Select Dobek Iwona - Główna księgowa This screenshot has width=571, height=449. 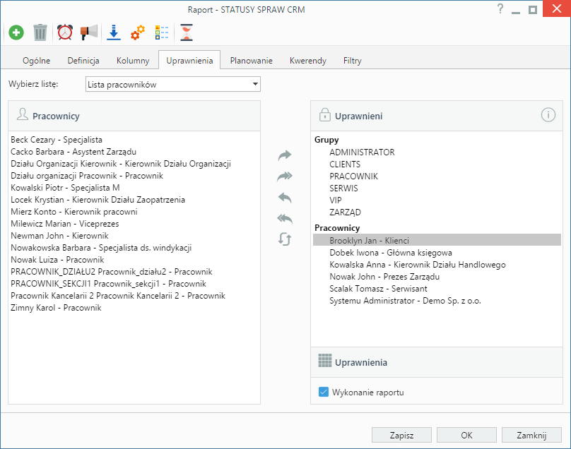coord(391,253)
